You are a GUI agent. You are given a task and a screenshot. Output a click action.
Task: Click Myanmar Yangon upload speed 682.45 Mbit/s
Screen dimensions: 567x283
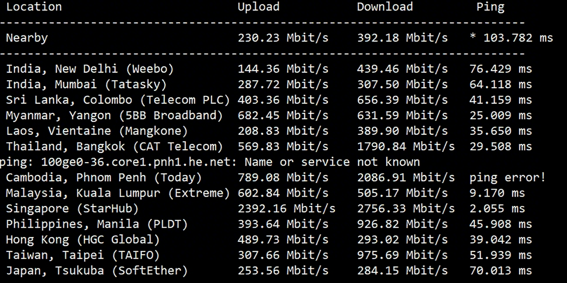coord(283,115)
